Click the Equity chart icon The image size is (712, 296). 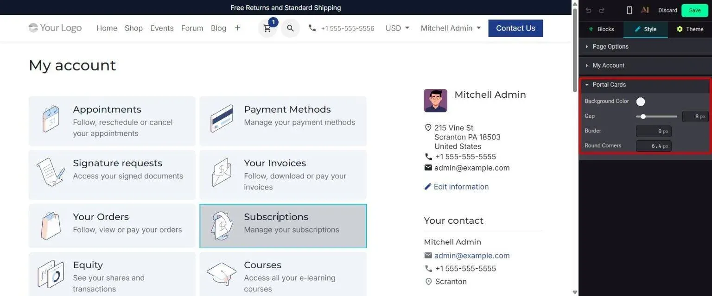51,274
